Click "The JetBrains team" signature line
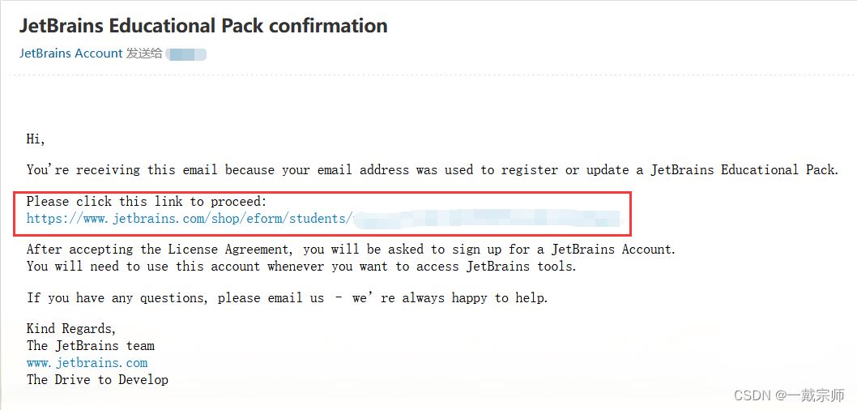Viewport: 857px width, 410px height. pos(91,345)
